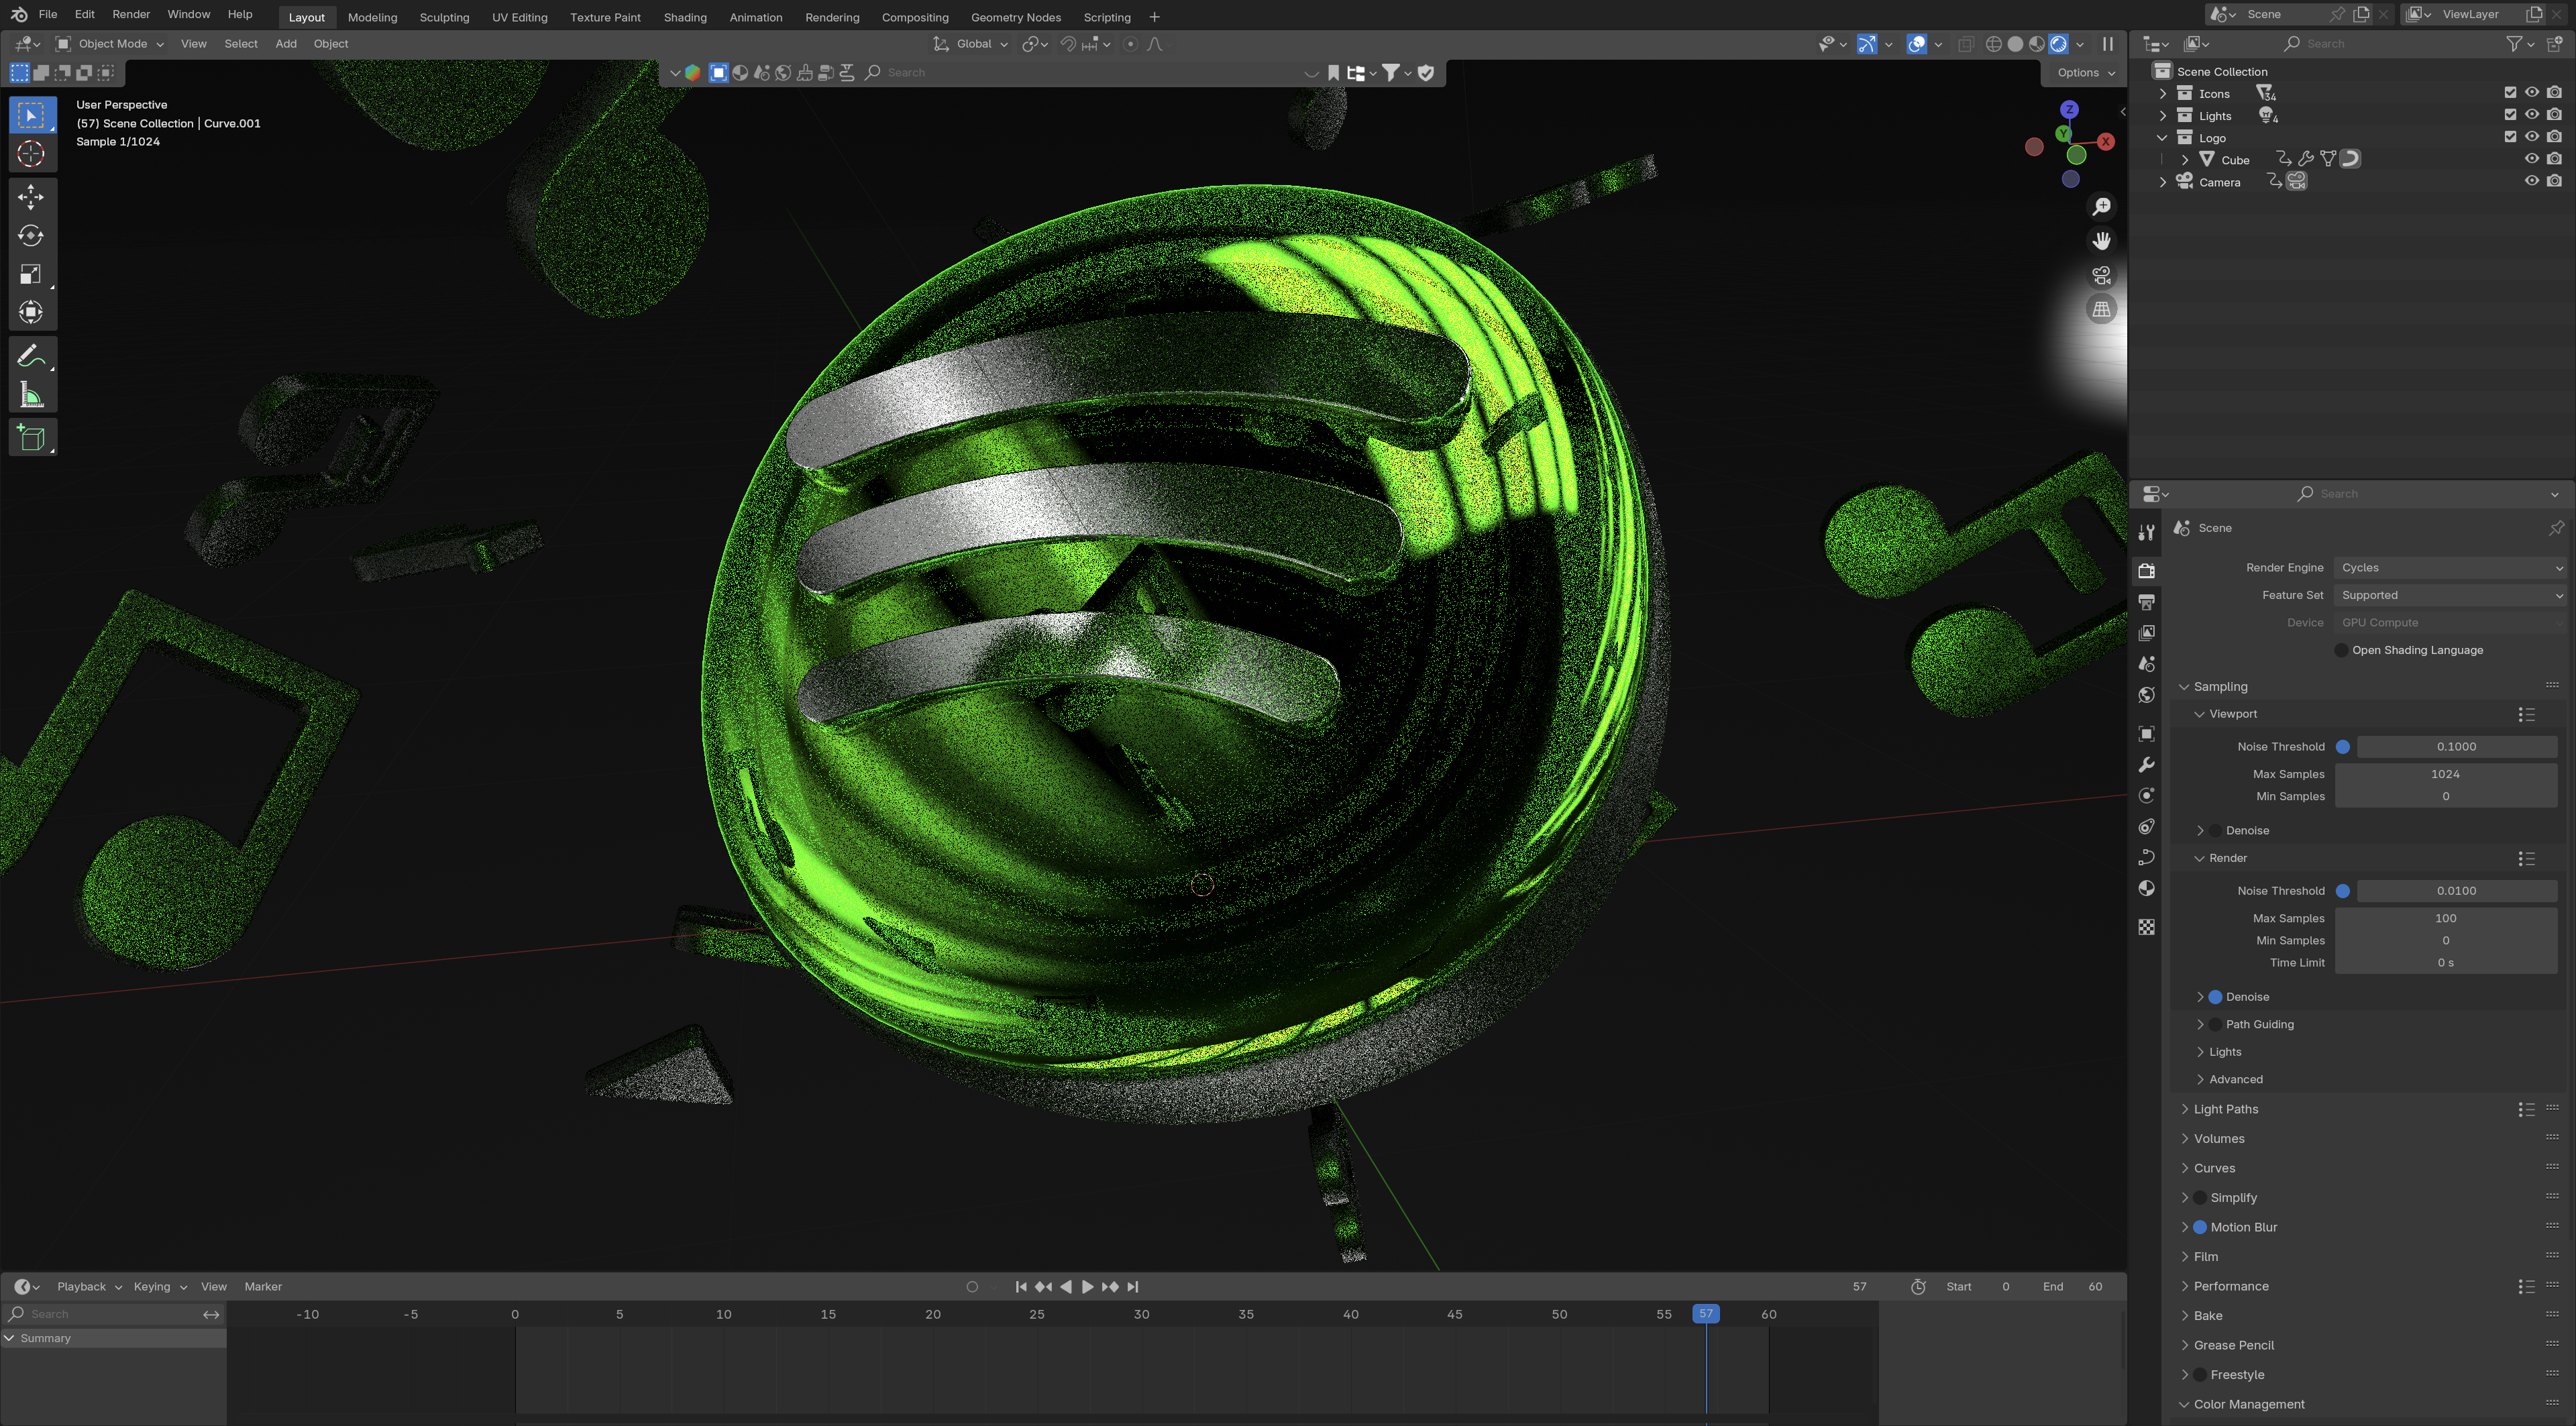The height and width of the screenshot is (1426, 2576).
Task: Select the Rotate tool
Action: pos(31,236)
